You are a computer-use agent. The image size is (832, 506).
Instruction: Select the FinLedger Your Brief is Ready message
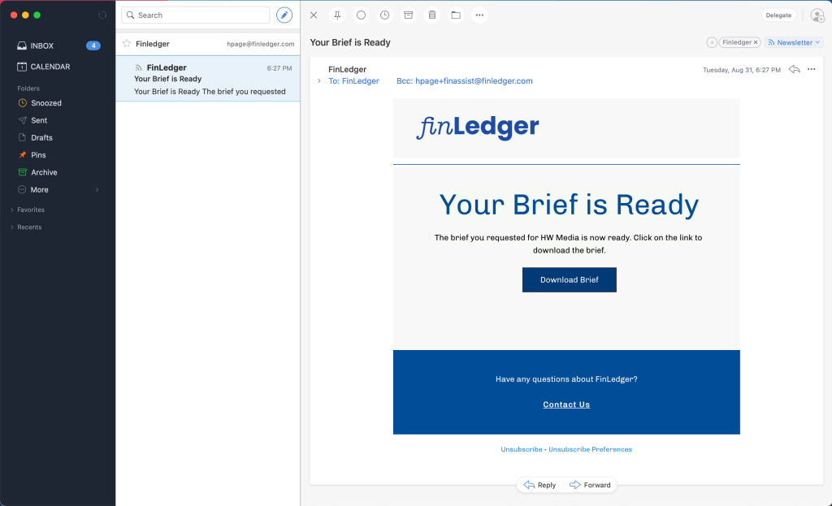coord(208,79)
